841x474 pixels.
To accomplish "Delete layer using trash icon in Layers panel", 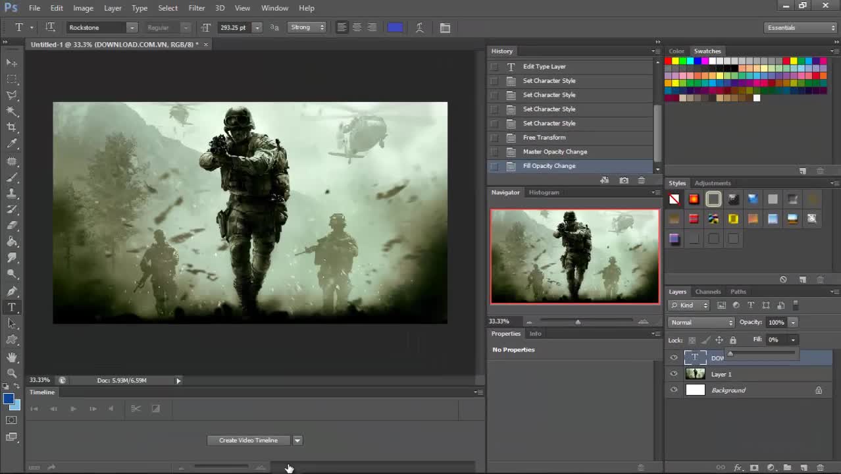I will [x=821, y=467].
